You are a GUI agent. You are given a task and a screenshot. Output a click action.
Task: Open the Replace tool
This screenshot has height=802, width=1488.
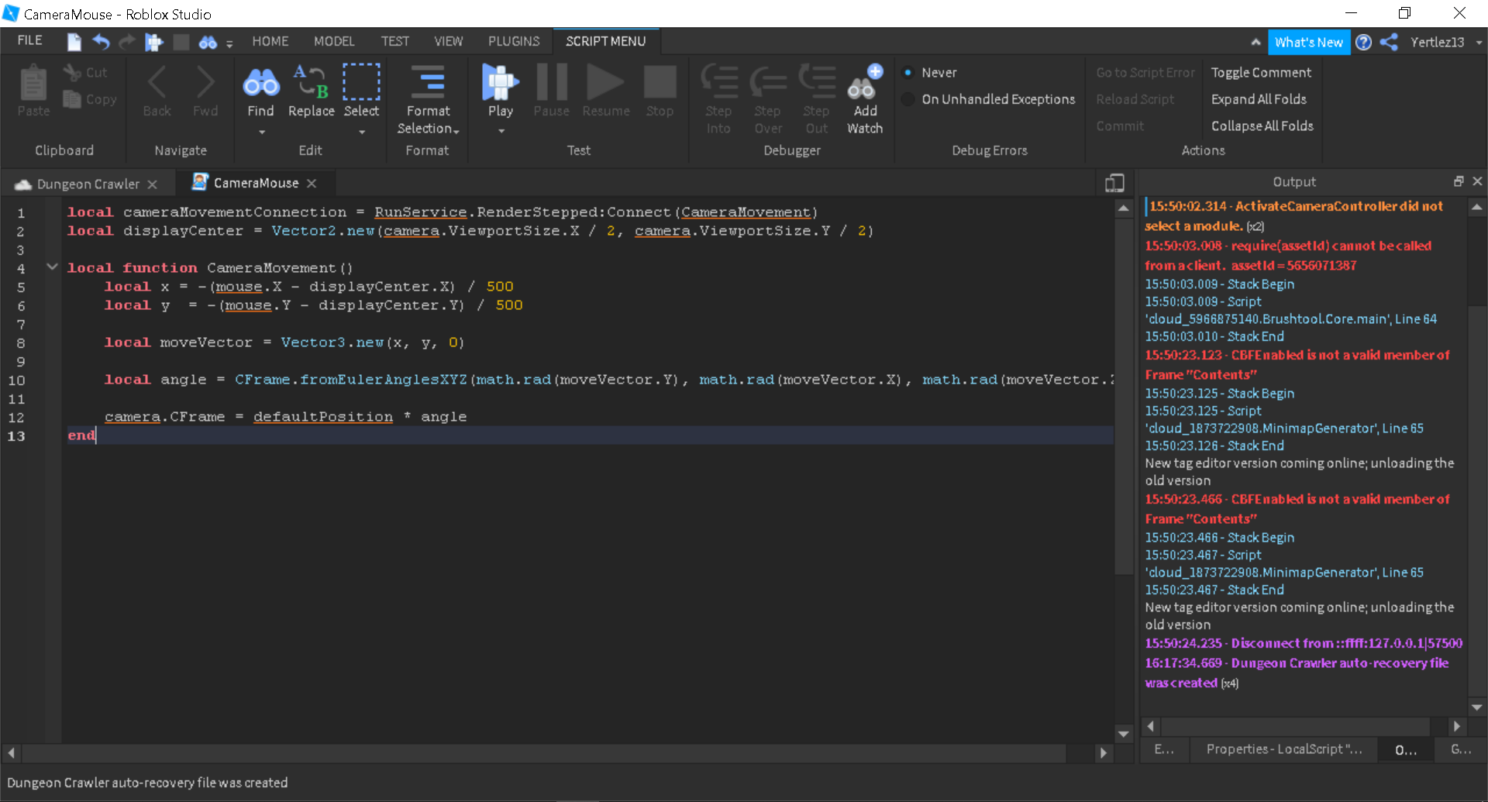coord(311,91)
